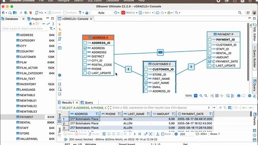Go to next row with the arrow

click(135, 134)
